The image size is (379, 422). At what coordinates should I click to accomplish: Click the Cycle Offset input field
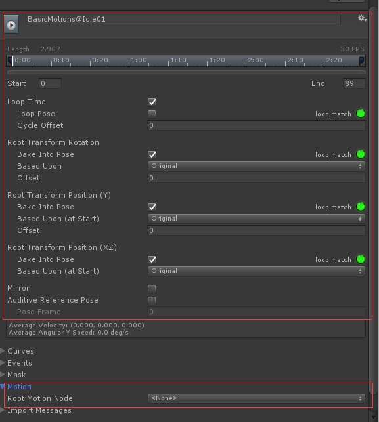pyautogui.click(x=256, y=125)
